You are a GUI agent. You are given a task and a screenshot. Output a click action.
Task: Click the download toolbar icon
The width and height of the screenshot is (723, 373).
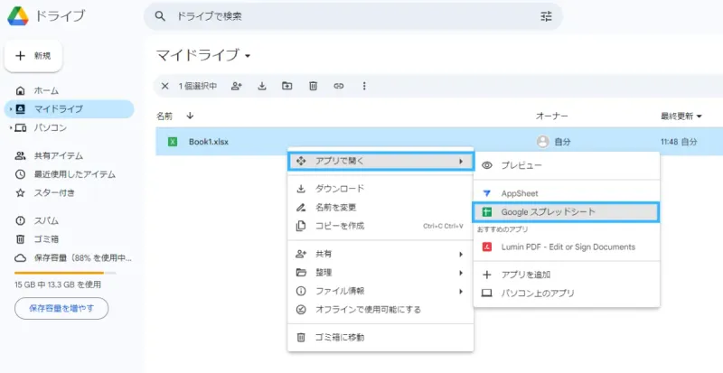[262, 86]
